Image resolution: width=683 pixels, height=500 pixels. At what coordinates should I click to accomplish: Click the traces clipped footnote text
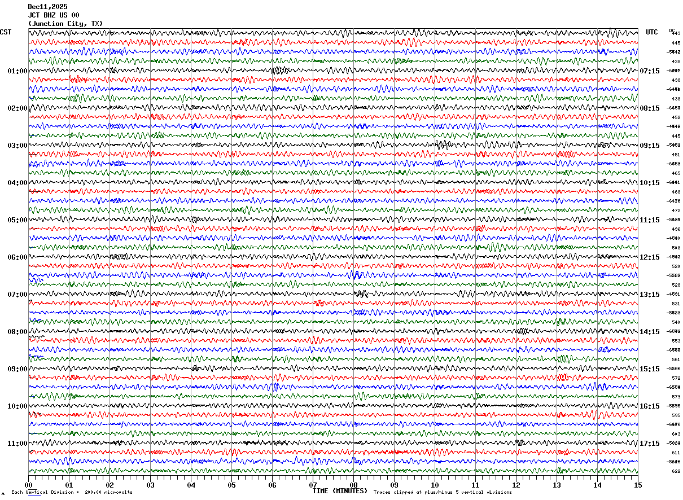(x=443, y=492)
